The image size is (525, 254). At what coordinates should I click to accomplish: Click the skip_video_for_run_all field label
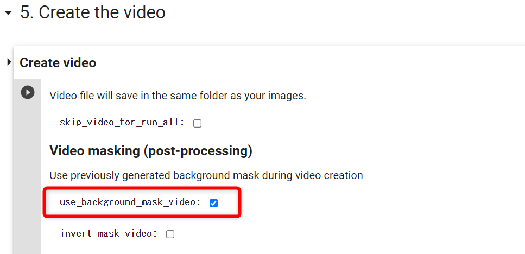[122, 123]
